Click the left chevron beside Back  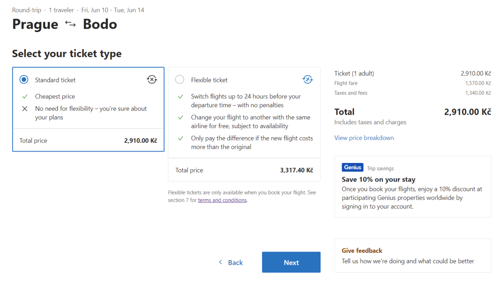click(x=220, y=262)
